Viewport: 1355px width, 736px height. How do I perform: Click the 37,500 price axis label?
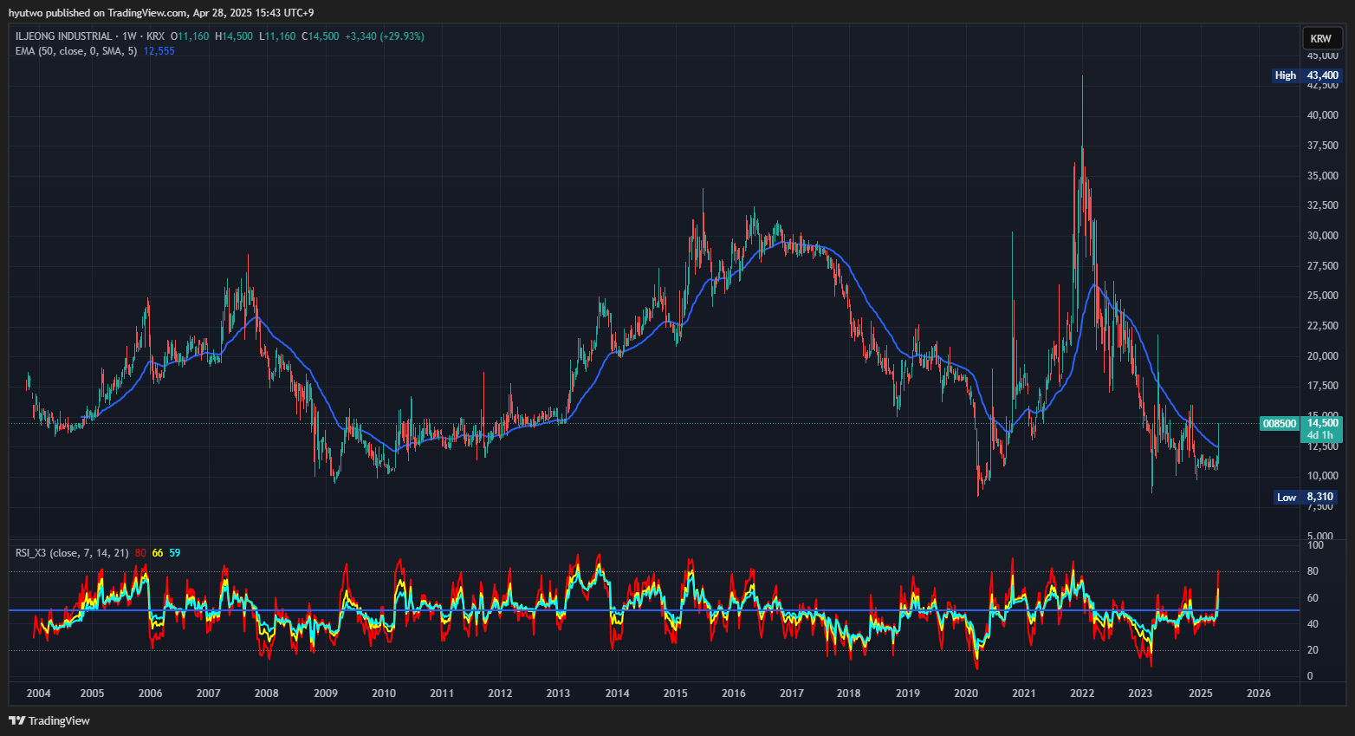tap(1323, 146)
